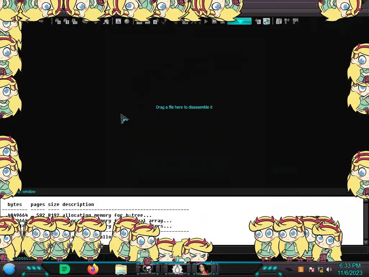The height and width of the screenshot is (277, 369).
Task: Click the gray circle toolbar icon
Action: [127, 21]
